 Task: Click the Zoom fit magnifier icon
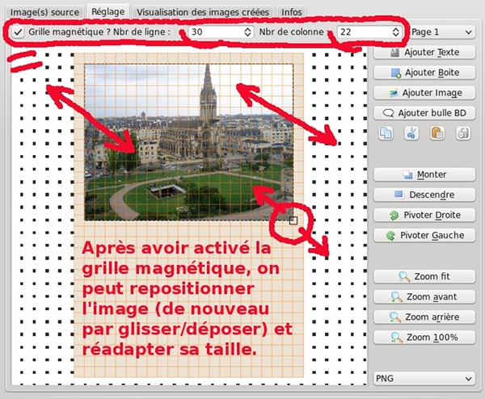[404, 276]
